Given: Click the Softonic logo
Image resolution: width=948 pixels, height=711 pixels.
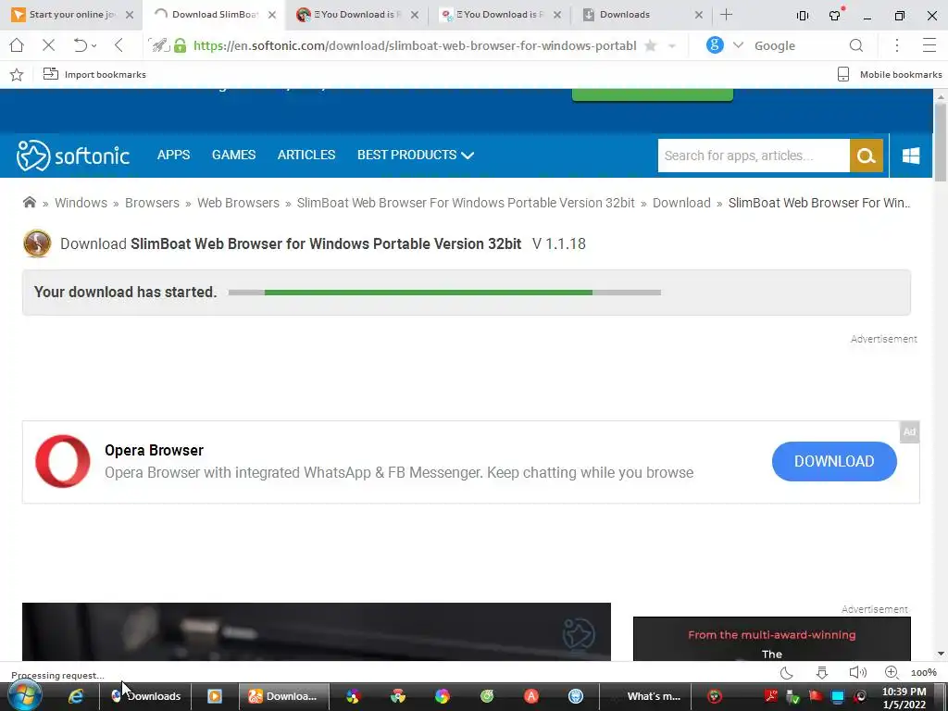Looking at the screenshot, I should [x=72, y=156].
